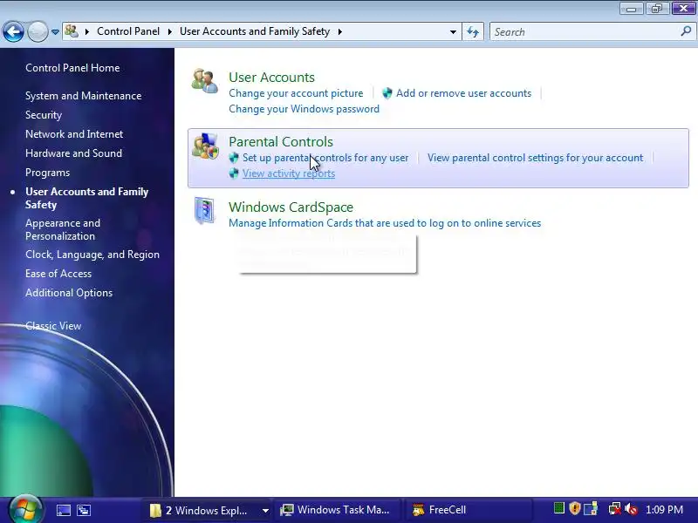Click View parental control settings for your account
The image size is (698, 523).
[535, 158]
